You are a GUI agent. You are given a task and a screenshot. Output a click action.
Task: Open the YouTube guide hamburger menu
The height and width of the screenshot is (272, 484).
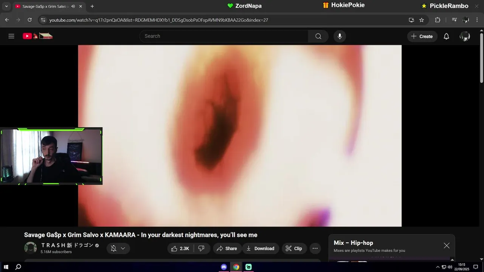pos(11,36)
